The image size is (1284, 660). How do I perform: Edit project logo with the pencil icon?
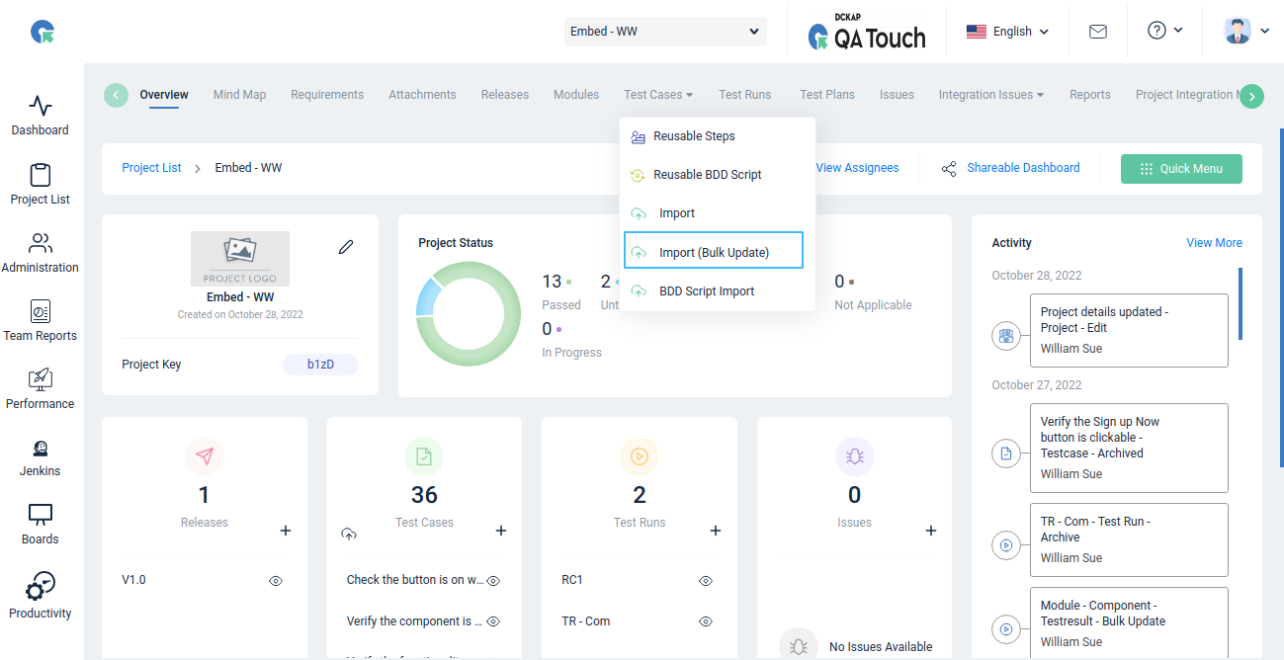[346, 247]
